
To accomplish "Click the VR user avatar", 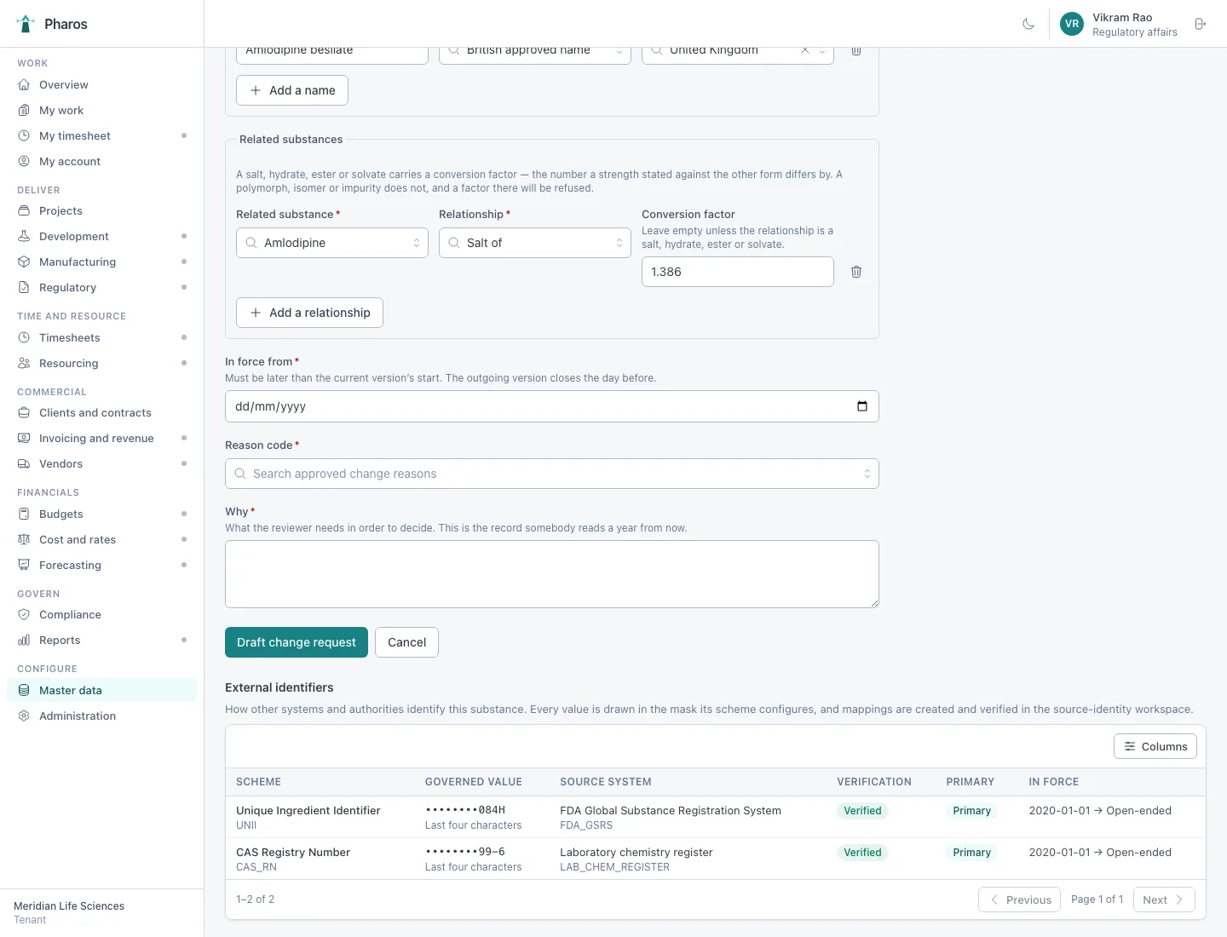I will 1072,24.
